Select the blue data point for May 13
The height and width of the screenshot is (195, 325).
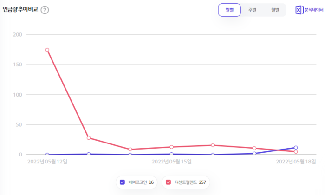pos(88,154)
